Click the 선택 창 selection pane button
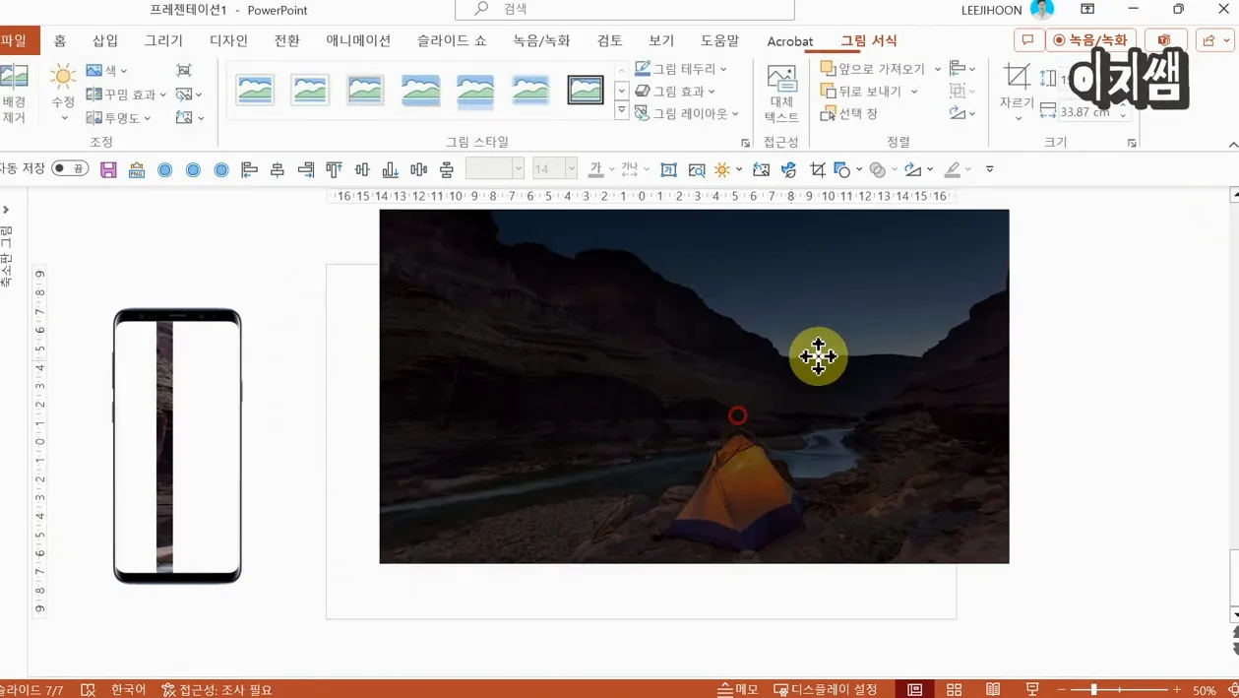Image resolution: width=1239 pixels, height=698 pixels. (x=849, y=113)
